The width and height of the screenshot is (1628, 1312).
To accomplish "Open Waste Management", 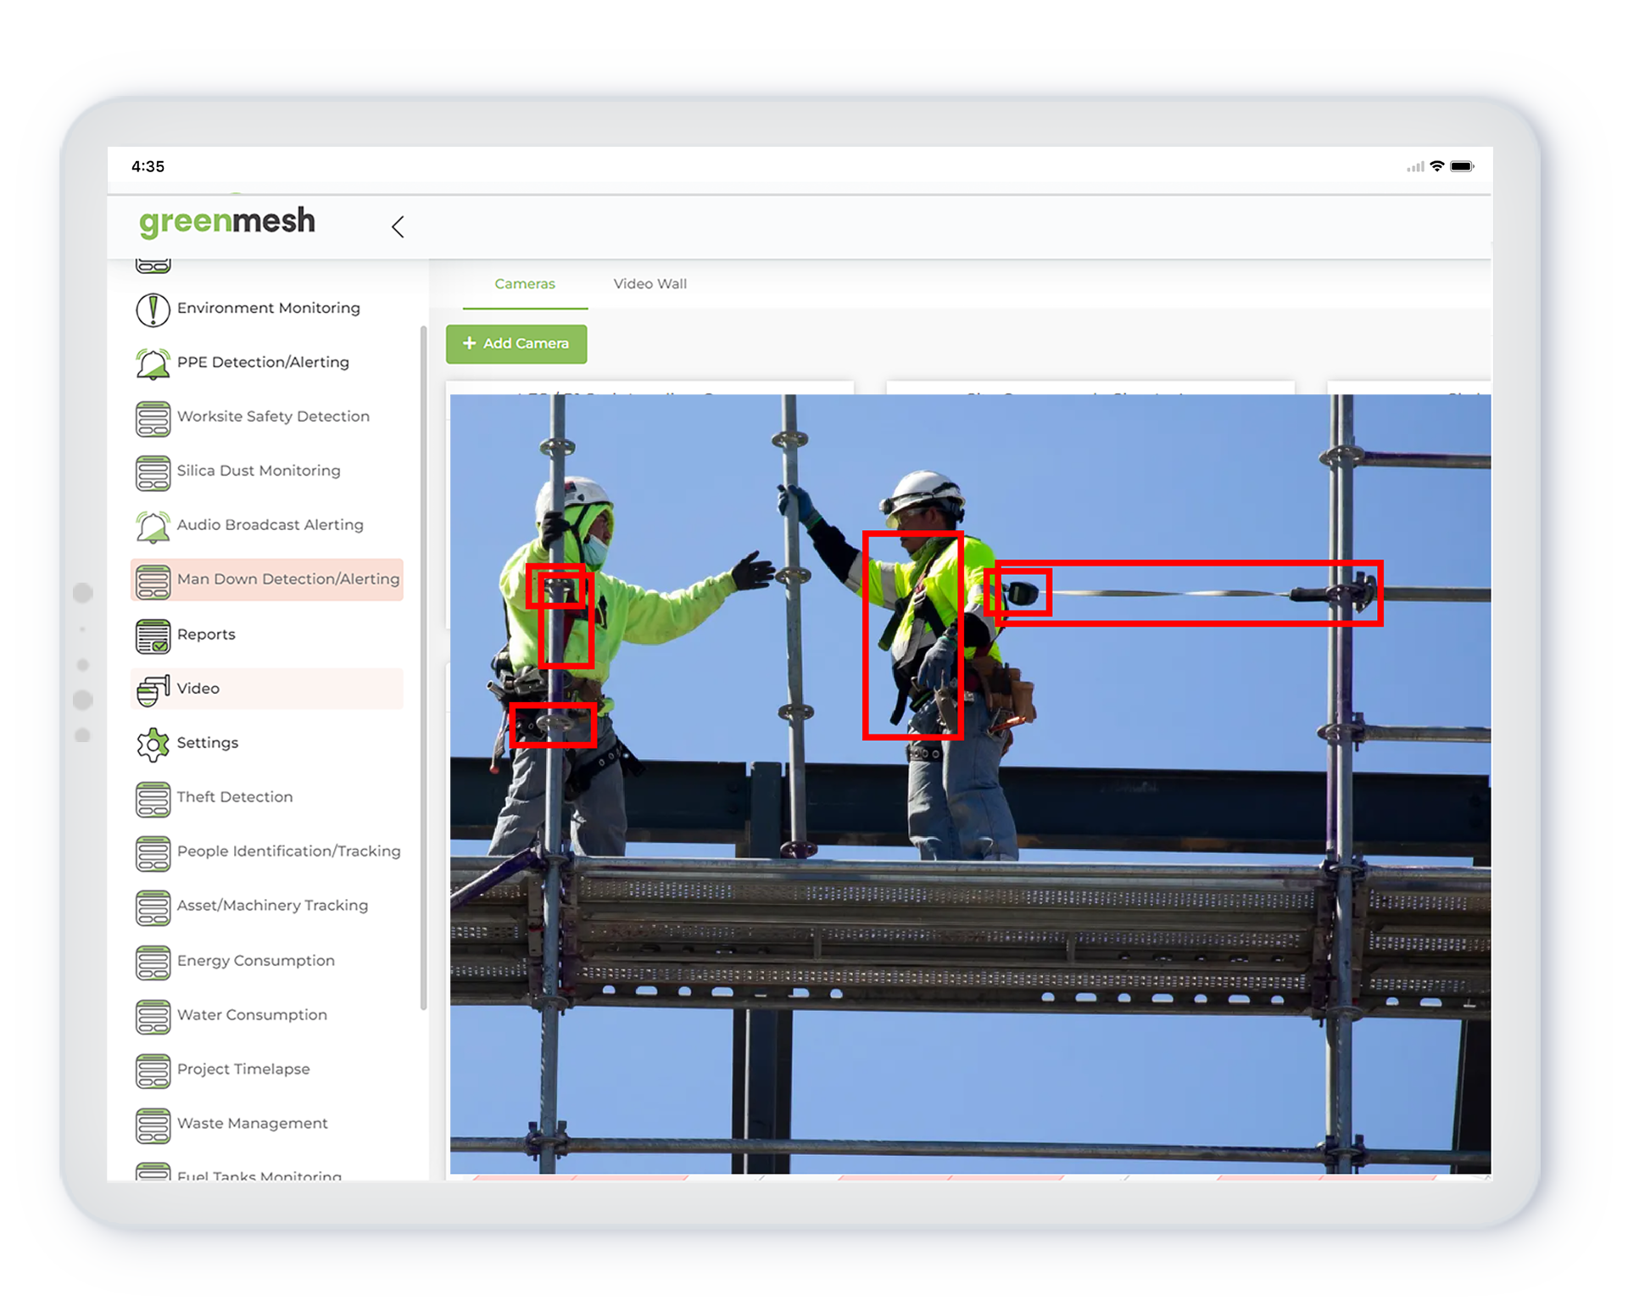I will click(x=253, y=1124).
